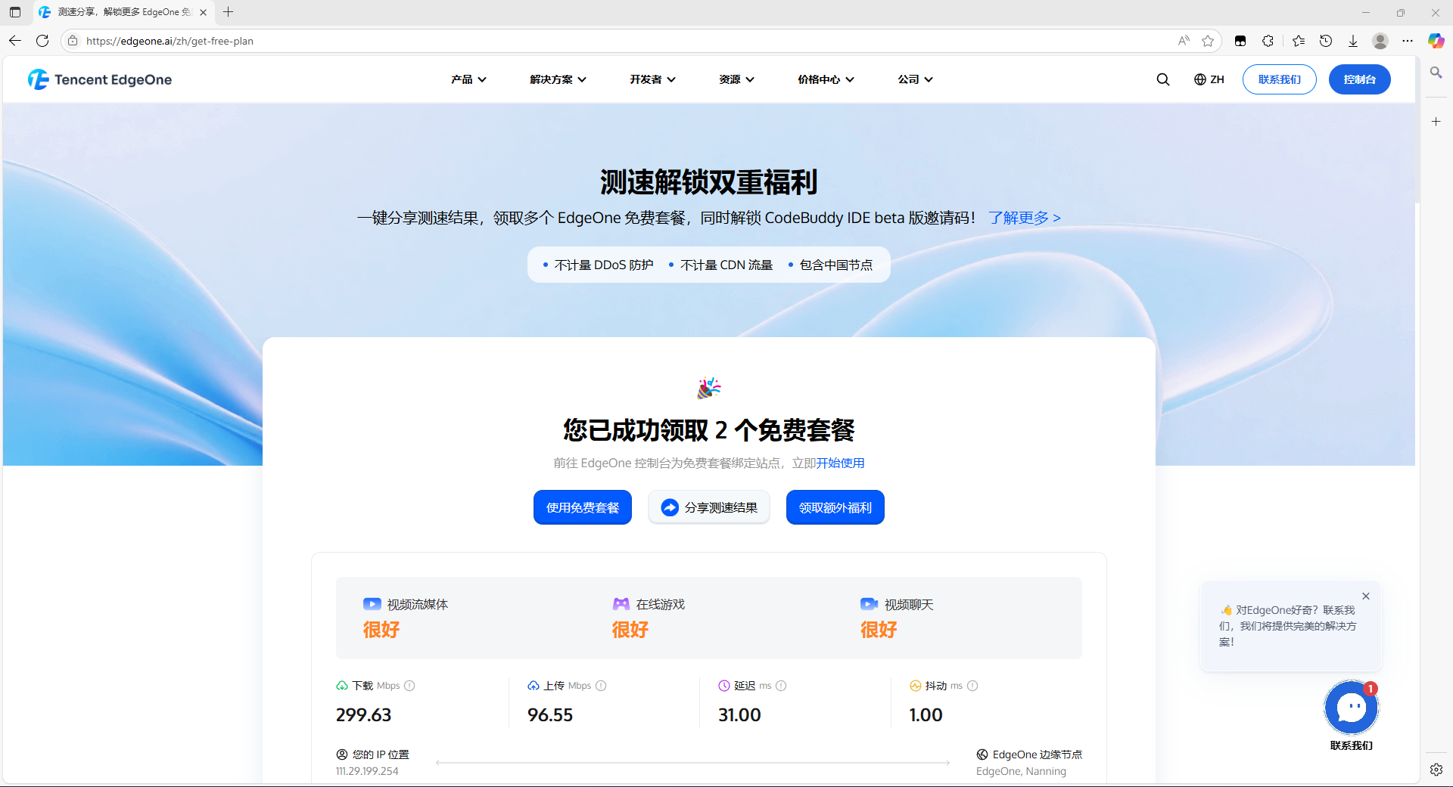Close the 对EdgeOne好奇 chat popup
Viewport: 1453px width, 787px height.
click(1366, 596)
